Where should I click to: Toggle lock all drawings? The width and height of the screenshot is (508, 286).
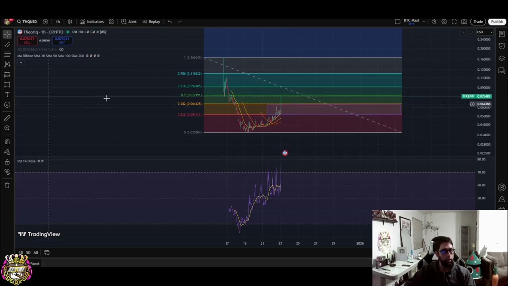[7, 162]
